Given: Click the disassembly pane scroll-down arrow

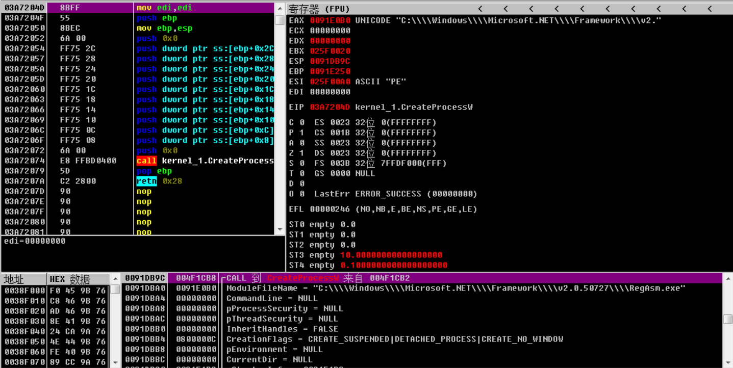Looking at the screenshot, I should click(280, 230).
